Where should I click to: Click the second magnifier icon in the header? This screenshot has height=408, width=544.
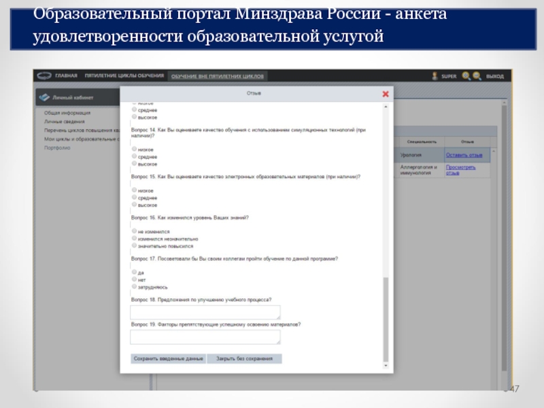[477, 76]
